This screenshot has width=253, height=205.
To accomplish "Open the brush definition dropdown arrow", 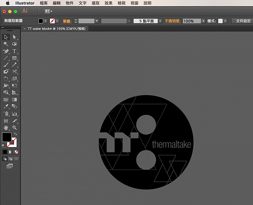I will [160, 21].
